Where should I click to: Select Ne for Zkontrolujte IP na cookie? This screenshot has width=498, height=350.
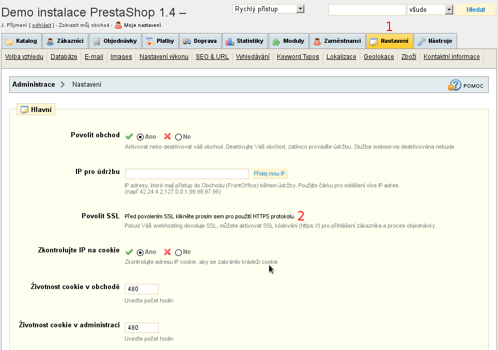click(179, 252)
